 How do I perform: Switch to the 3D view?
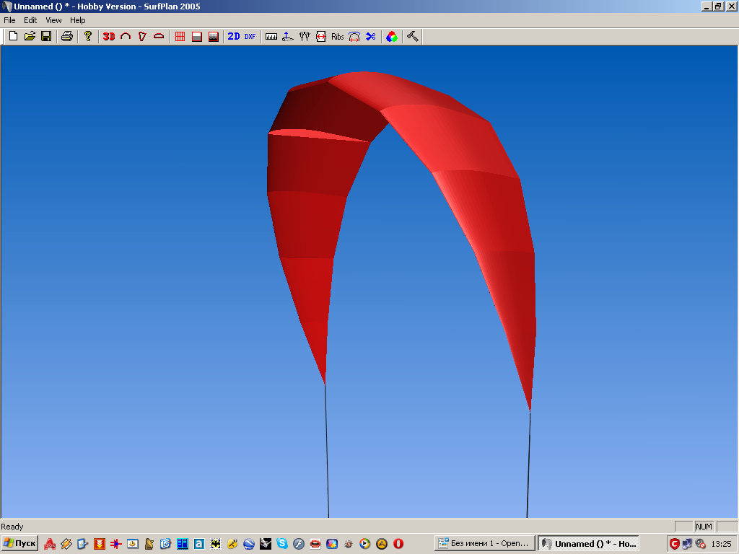point(109,36)
